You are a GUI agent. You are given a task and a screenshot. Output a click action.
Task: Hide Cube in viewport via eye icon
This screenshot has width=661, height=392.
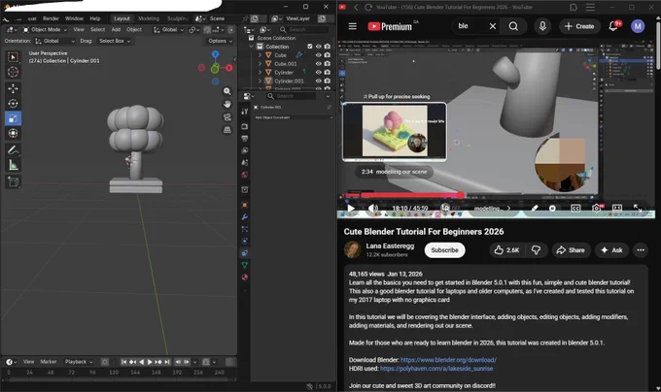tap(319, 55)
